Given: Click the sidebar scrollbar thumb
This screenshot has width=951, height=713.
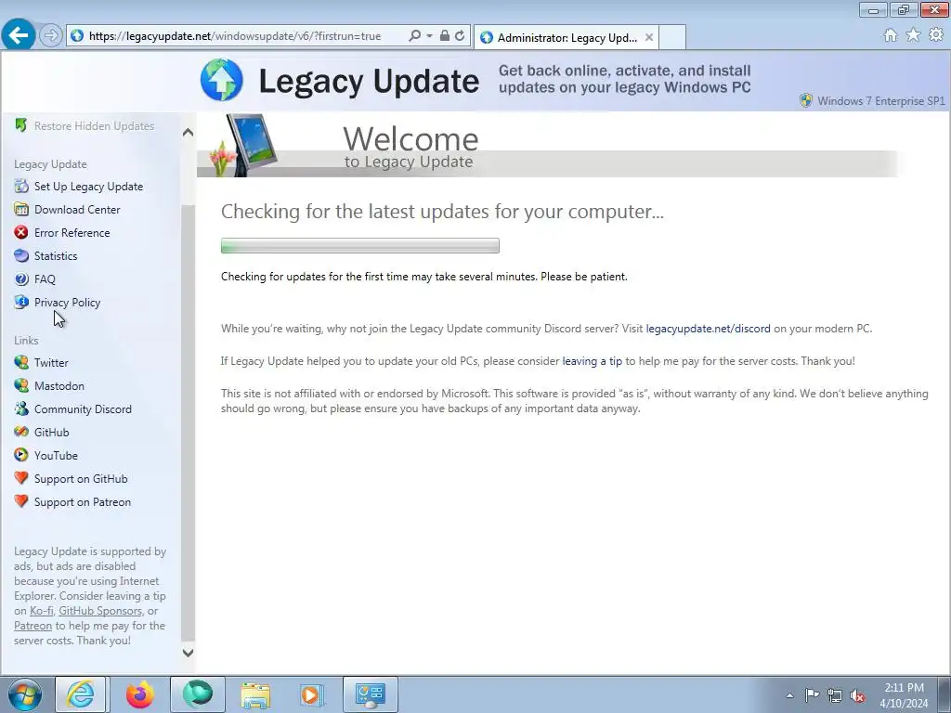Looking at the screenshot, I should click(x=188, y=422).
